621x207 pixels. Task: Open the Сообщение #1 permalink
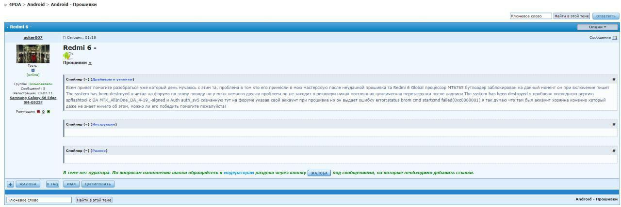[615, 37]
